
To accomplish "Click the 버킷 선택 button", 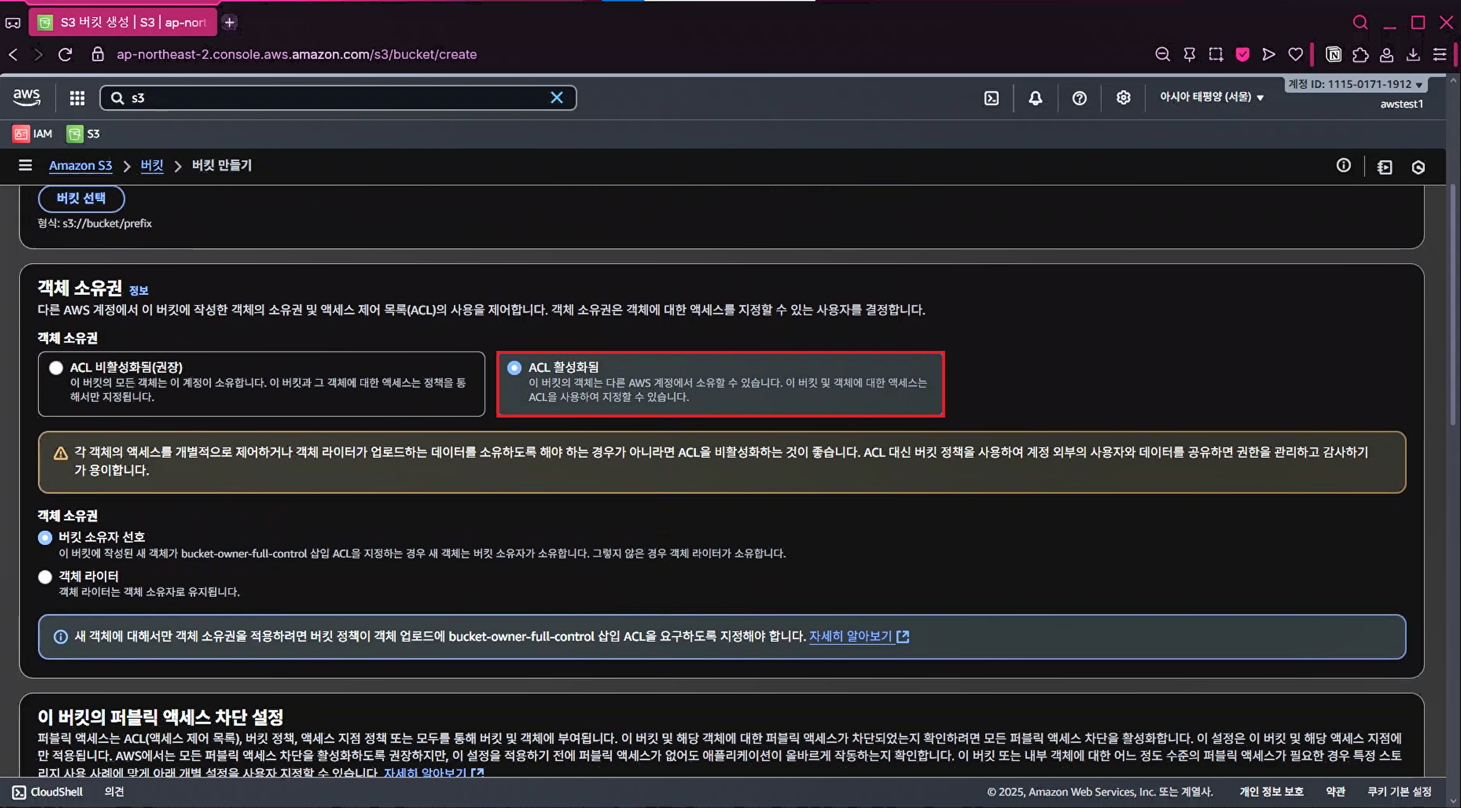I will (x=81, y=198).
